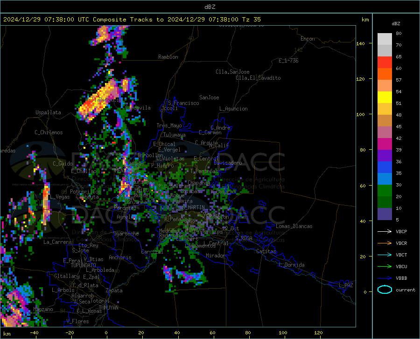Pick the dark slate 5-10 dBZ swatch
The image size is (420, 339).
(x=385, y=214)
